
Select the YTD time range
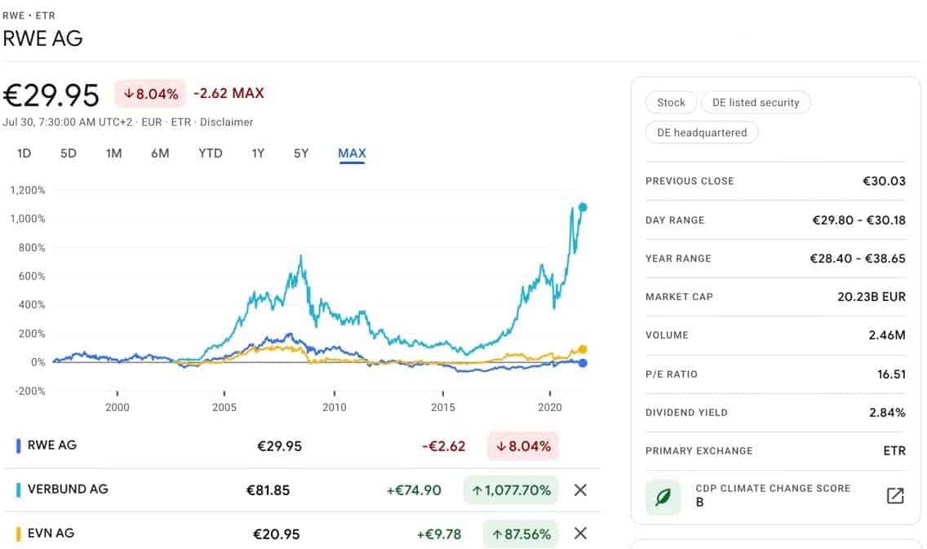tap(211, 153)
